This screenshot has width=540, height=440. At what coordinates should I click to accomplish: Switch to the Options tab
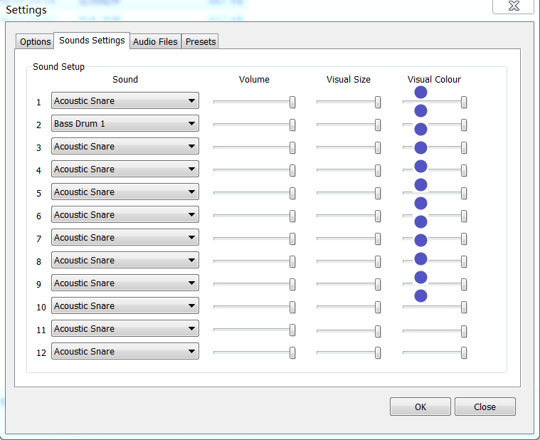(x=35, y=42)
